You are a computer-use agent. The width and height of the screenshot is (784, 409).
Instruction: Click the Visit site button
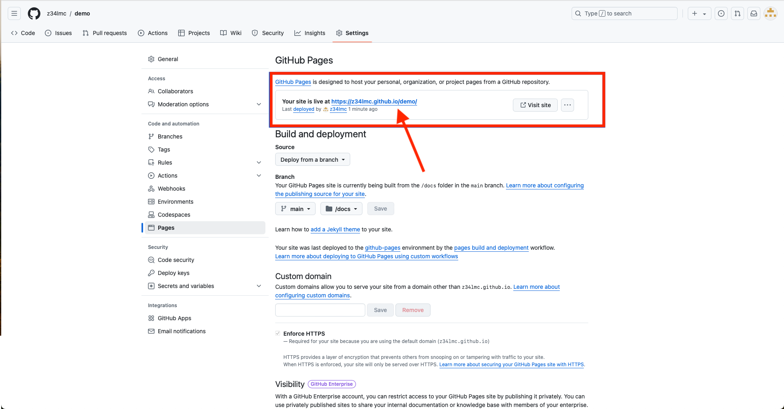point(535,105)
